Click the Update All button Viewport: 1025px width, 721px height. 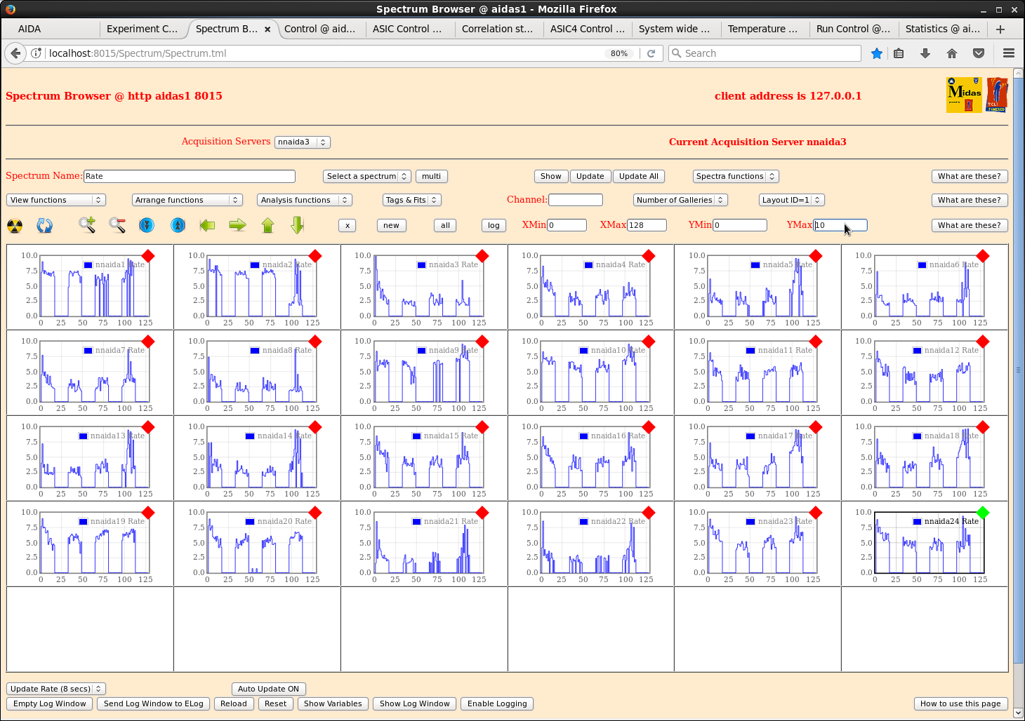[x=638, y=176]
